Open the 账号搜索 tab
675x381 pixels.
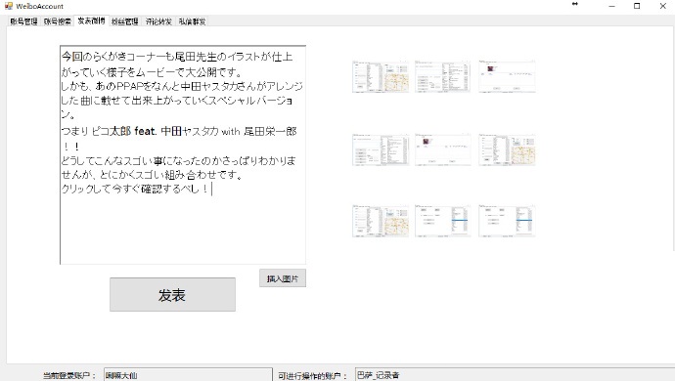pos(58,21)
